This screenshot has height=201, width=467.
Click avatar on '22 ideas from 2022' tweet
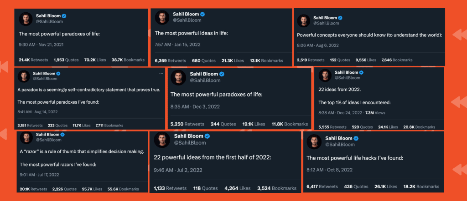click(x=325, y=75)
